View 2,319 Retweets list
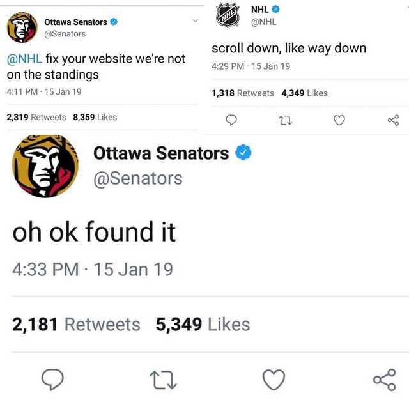The width and height of the screenshot is (409, 409). [36, 117]
